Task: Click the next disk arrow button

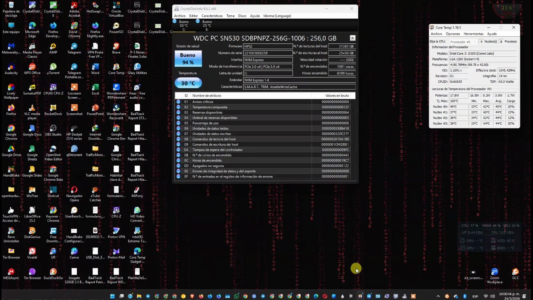Action: pyautogui.click(x=352, y=38)
